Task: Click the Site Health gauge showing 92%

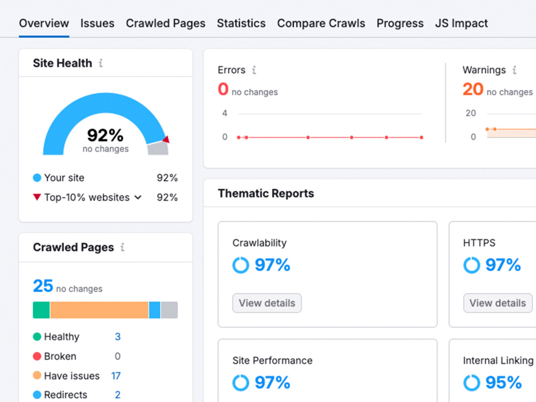Action: coord(106,124)
